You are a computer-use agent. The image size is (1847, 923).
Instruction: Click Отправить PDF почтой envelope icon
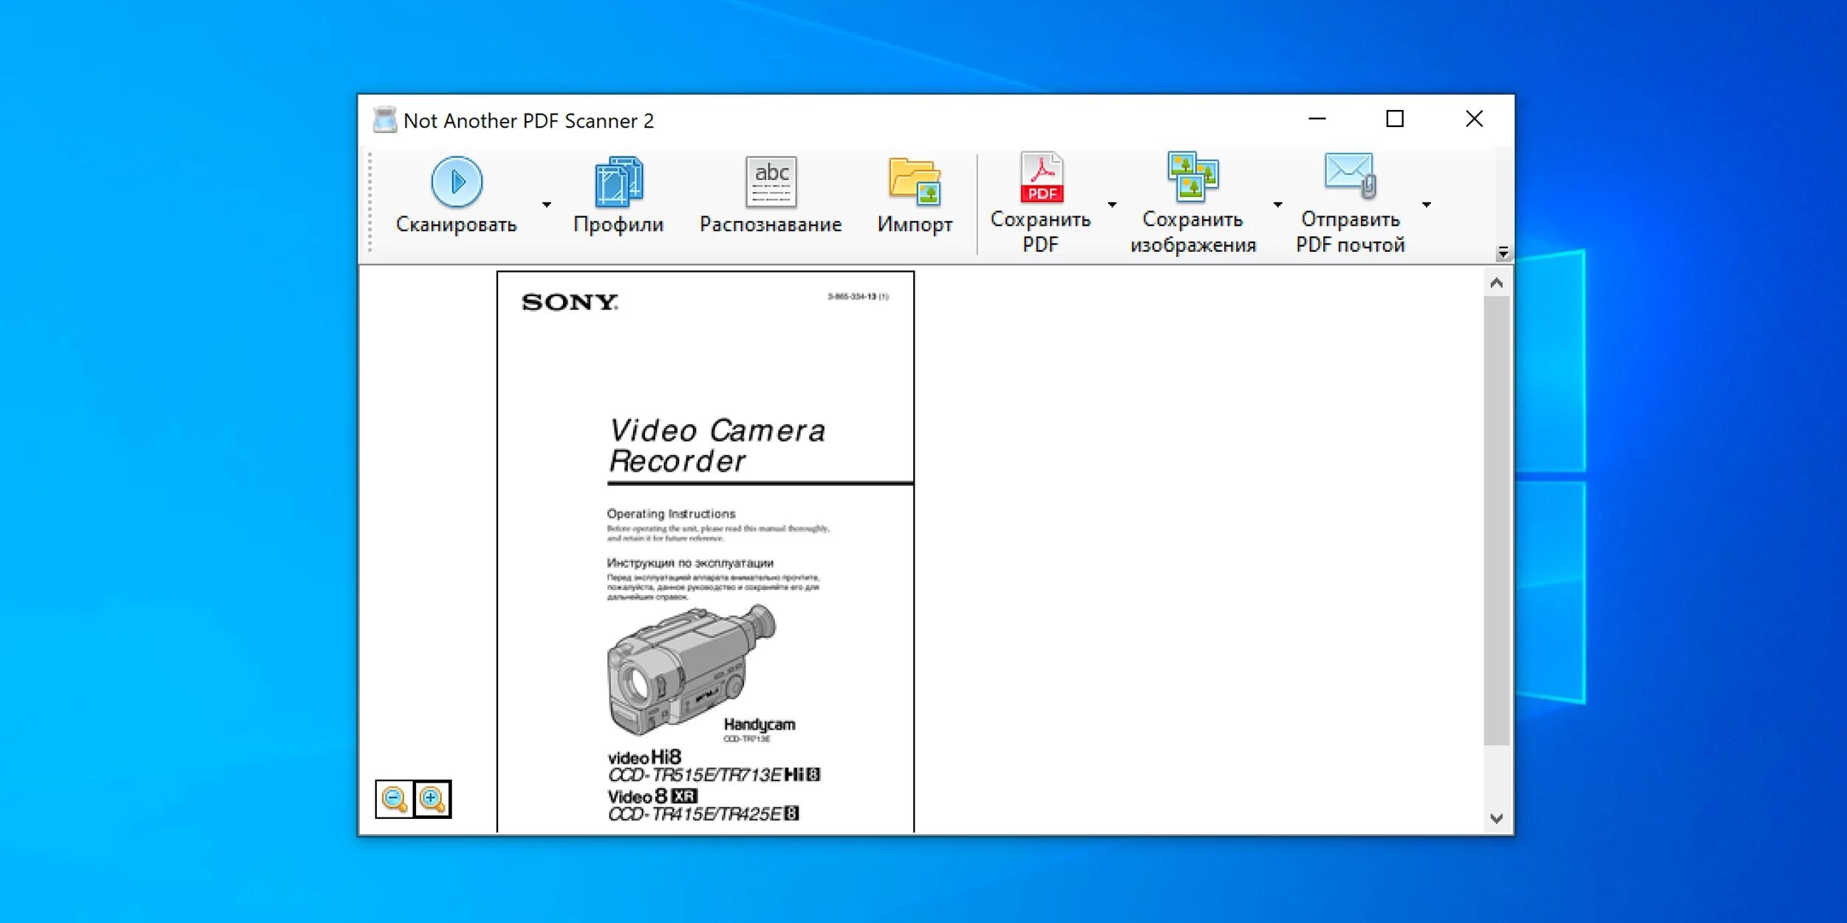[x=1350, y=176]
